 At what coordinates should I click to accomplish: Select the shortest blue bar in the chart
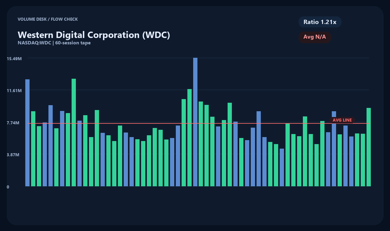pyautogui.click(x=282, y=167)
